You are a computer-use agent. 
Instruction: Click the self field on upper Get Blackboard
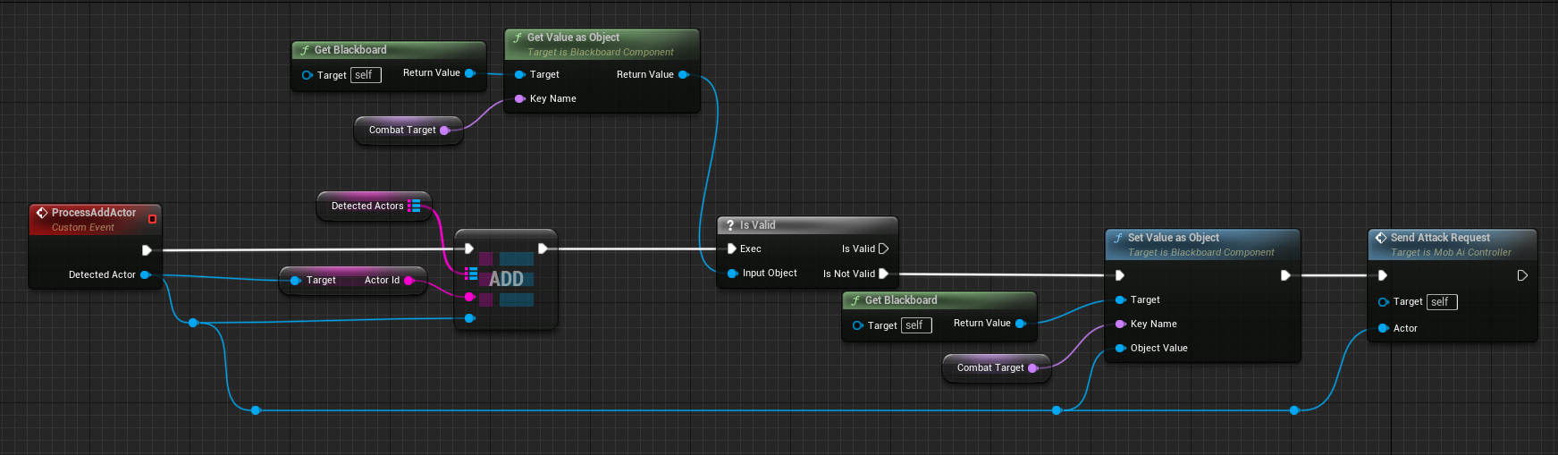(366, 75)
